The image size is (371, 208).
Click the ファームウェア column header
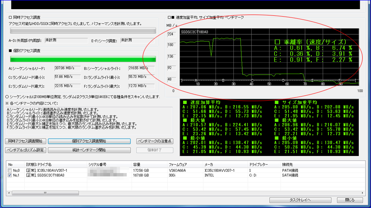(185, 165)
